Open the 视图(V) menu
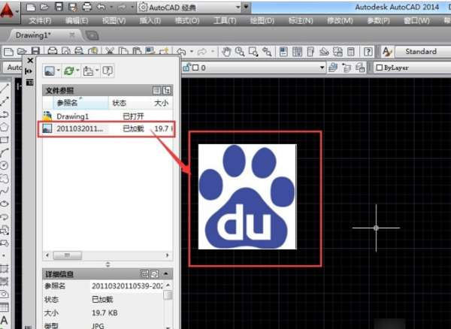The width and height of the screenshot is (451, 329). tap(114, 21)
